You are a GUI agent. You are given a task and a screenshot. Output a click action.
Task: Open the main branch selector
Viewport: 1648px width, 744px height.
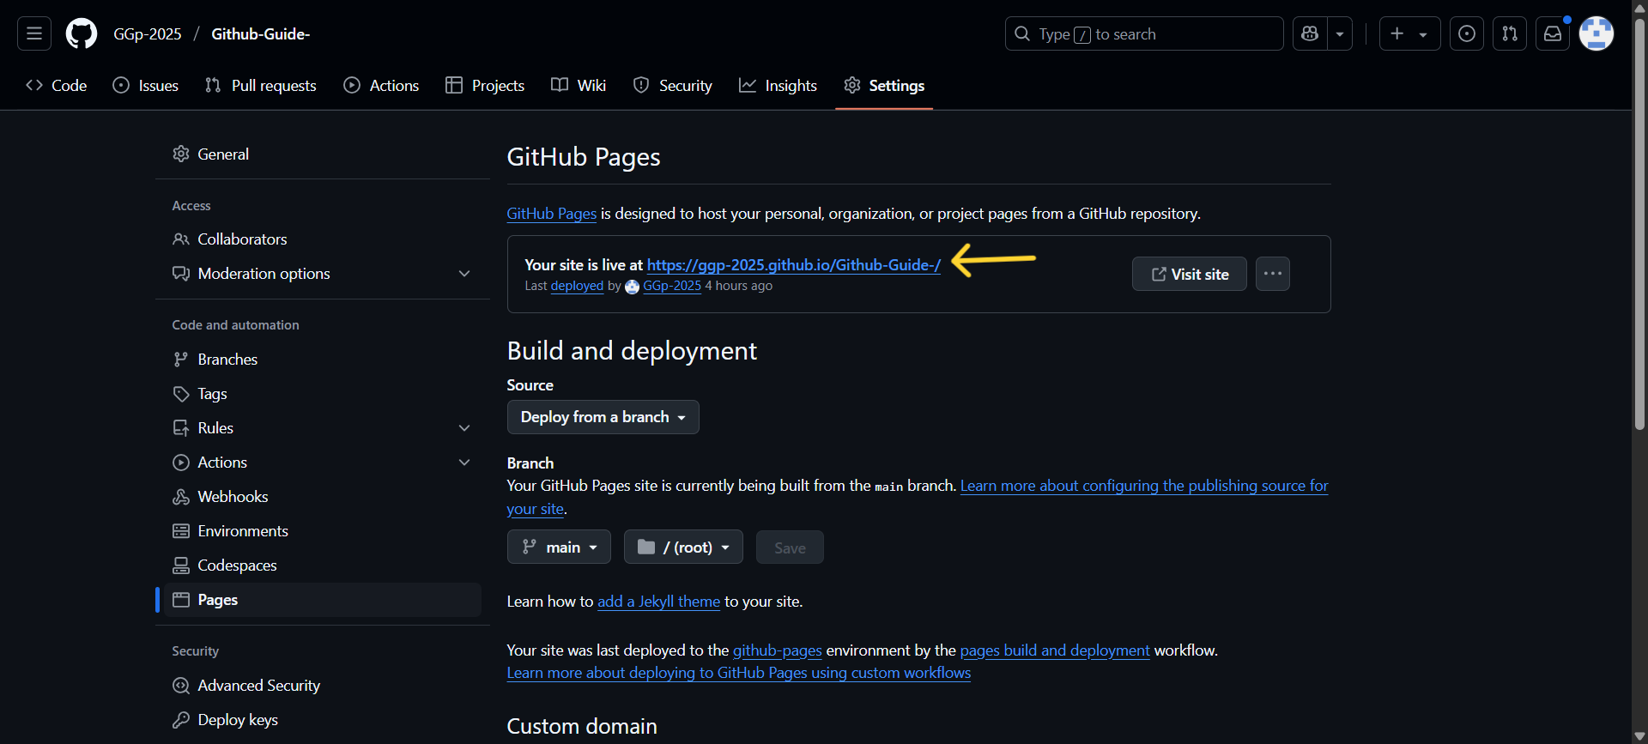point(559,547)
